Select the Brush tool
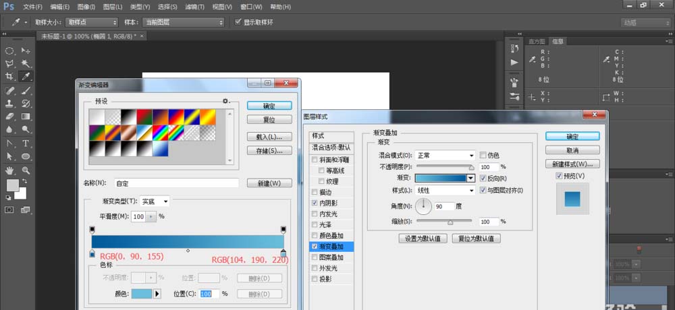 coord(26,90)
